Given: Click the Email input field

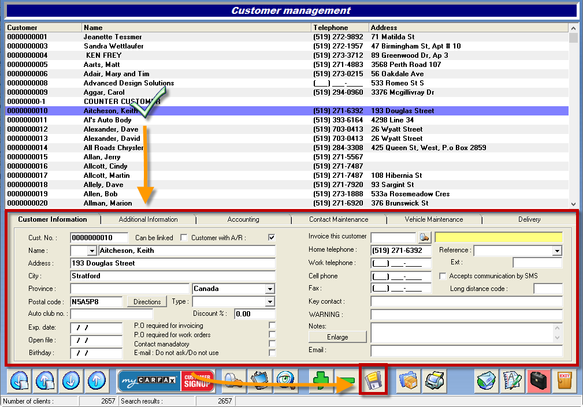Looking at the screenshot, I should pyautogui.click(x=467, y=350).
